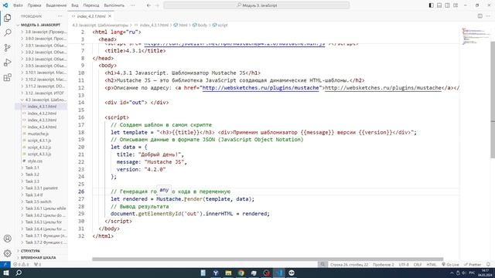
Task: Open the Правка menu
Action: pos(34,5)
